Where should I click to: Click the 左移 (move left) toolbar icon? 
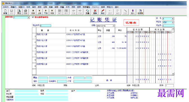[x=74, y=12]
